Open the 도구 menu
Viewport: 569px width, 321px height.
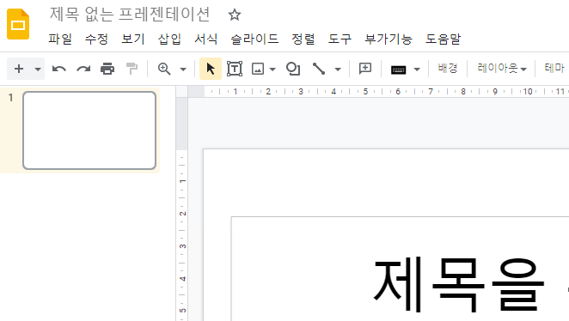[x=340, y=39]
